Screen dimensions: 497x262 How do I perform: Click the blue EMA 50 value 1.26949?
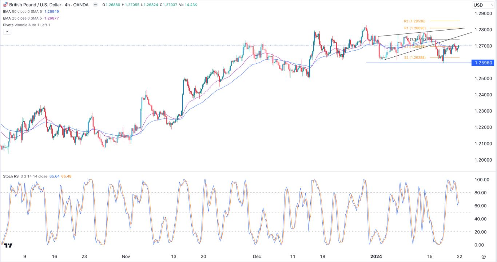52,11
